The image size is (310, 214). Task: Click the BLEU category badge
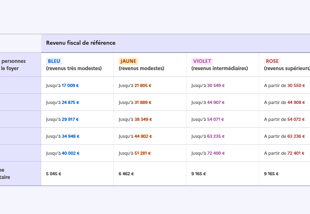coord(54,61)
